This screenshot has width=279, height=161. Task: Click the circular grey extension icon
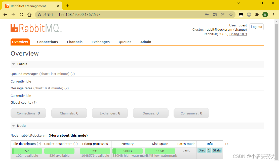coord(249,15)
